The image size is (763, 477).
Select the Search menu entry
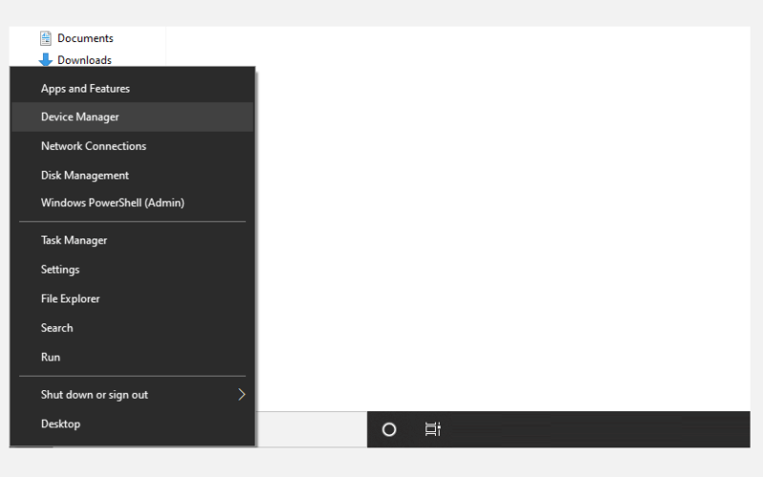tap(132, 328)
